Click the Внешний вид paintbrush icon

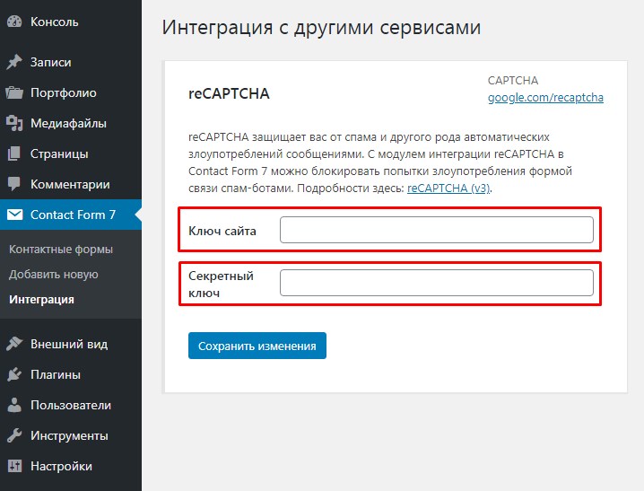14,344
